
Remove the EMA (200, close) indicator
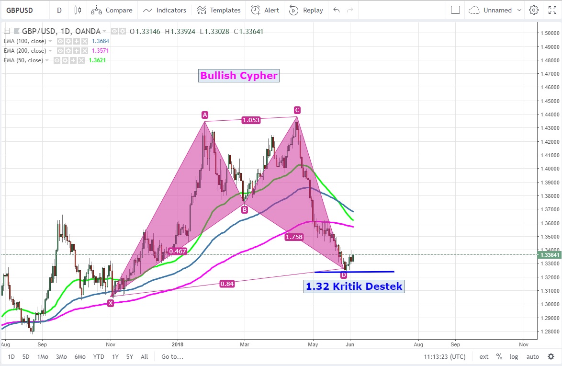click(x=85, y=51)
